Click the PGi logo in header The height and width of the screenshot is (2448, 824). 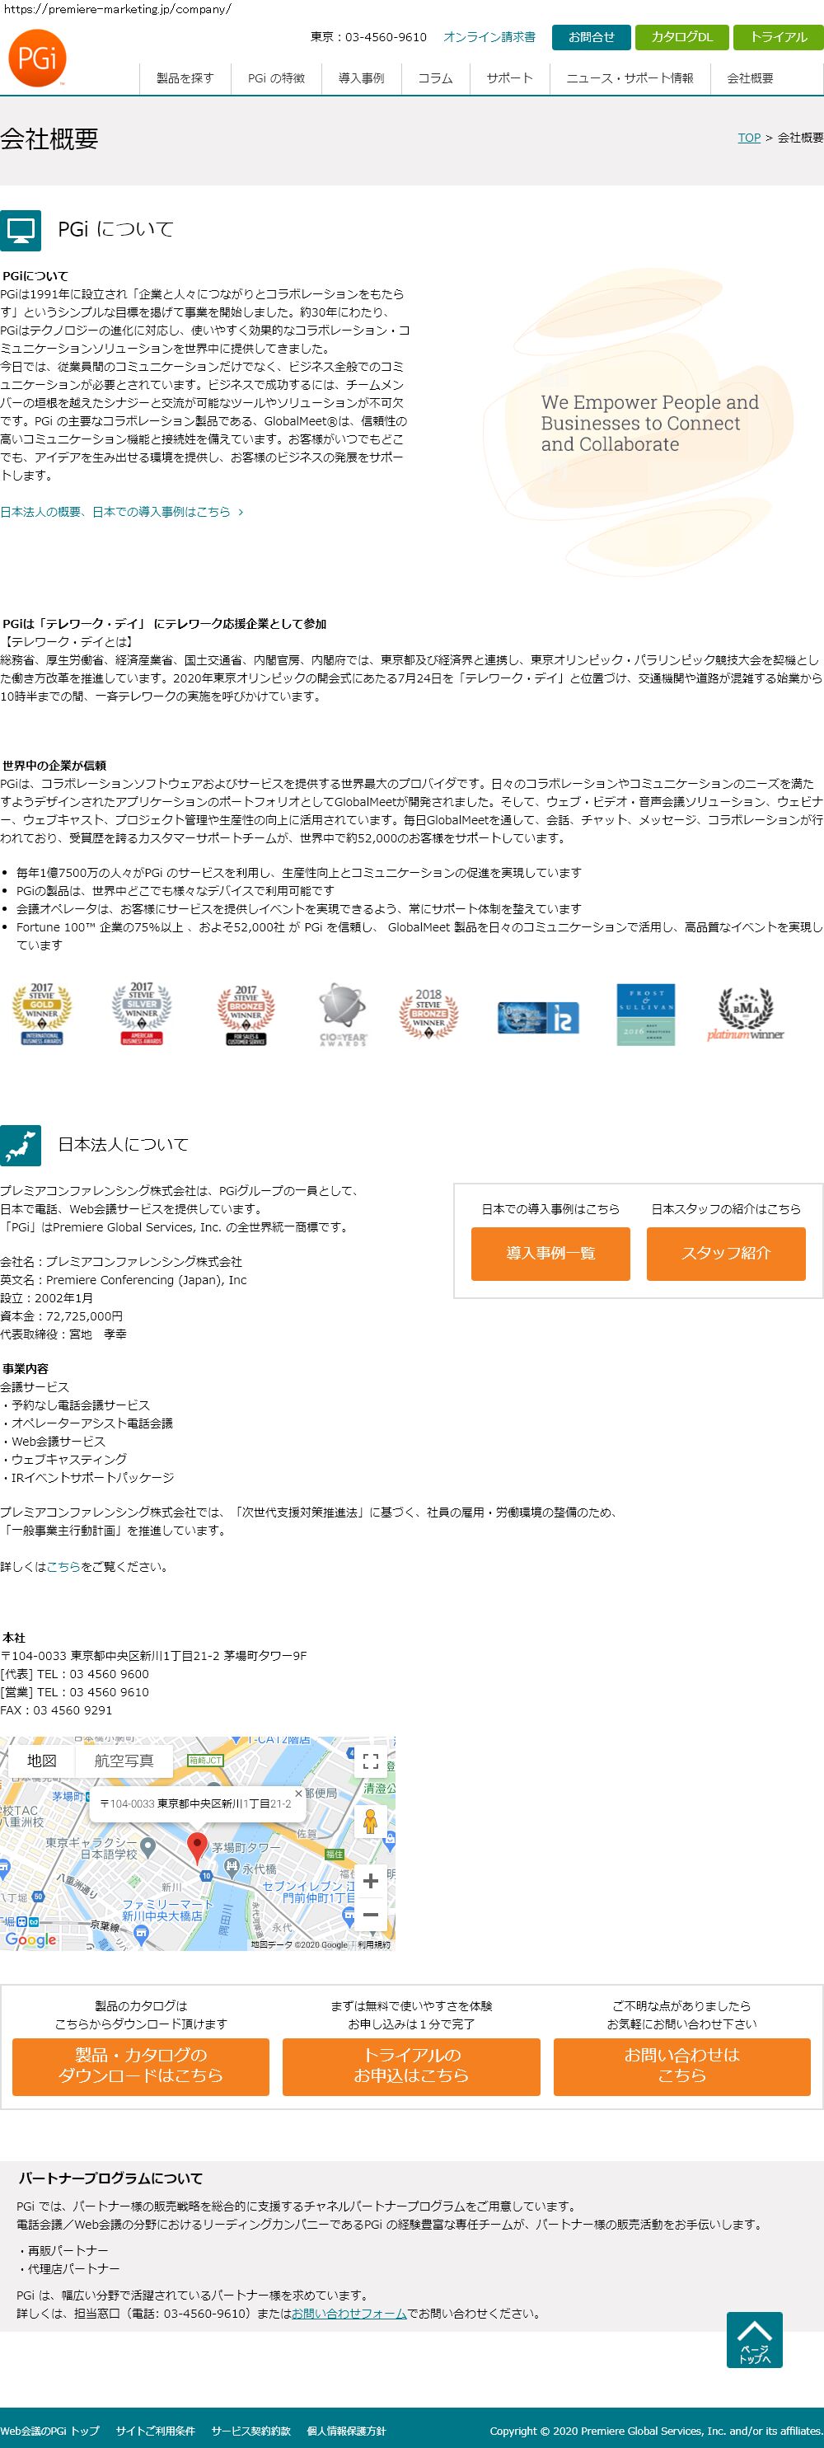tap(38, 58)
